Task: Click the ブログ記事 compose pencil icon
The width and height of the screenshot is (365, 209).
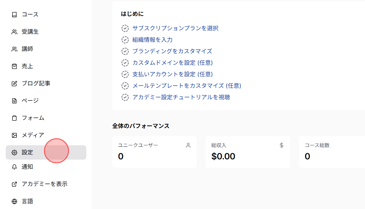Action: point(14,83)
